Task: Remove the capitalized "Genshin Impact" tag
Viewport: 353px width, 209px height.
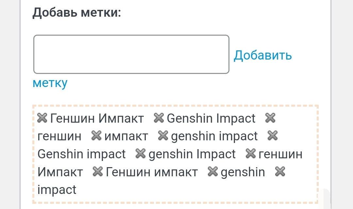Action: pyautogui.click(x=159, y=118)
